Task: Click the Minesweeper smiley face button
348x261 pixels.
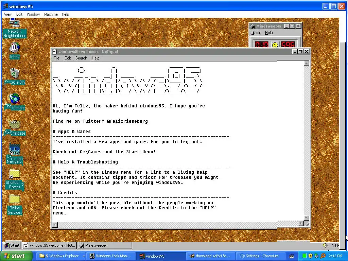Action: (x=275, y=45)
